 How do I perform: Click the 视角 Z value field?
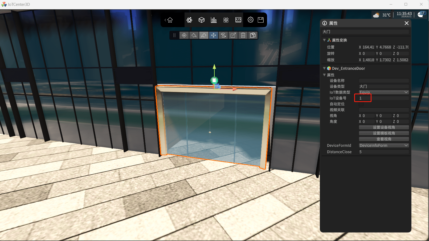pos(402,116)
